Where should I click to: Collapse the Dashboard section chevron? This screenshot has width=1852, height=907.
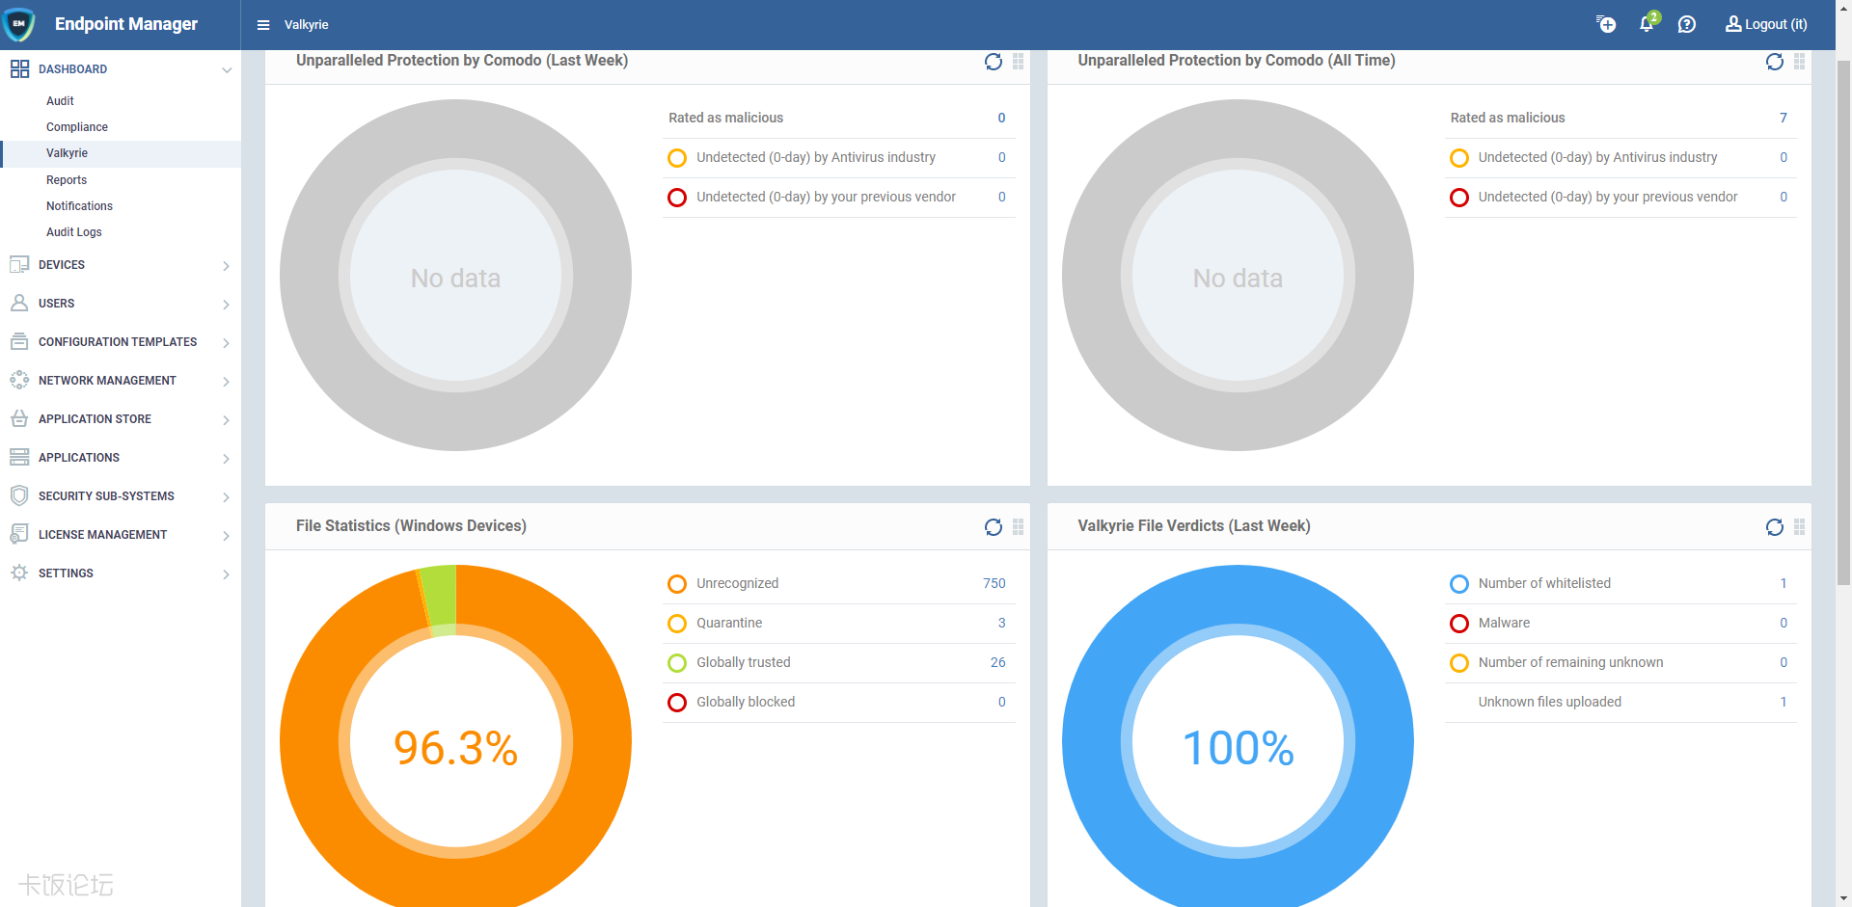coord(227,70)
